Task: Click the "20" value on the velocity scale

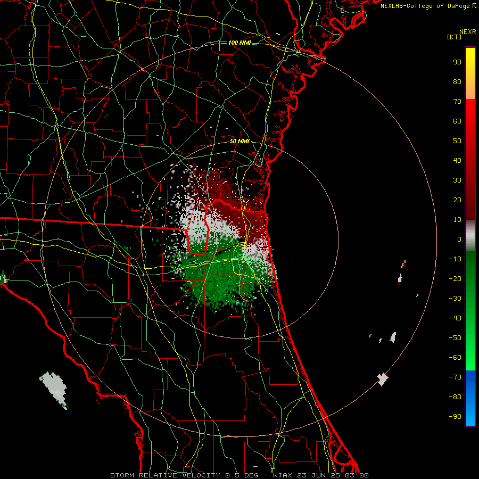Action: click(x=457, y=200)
